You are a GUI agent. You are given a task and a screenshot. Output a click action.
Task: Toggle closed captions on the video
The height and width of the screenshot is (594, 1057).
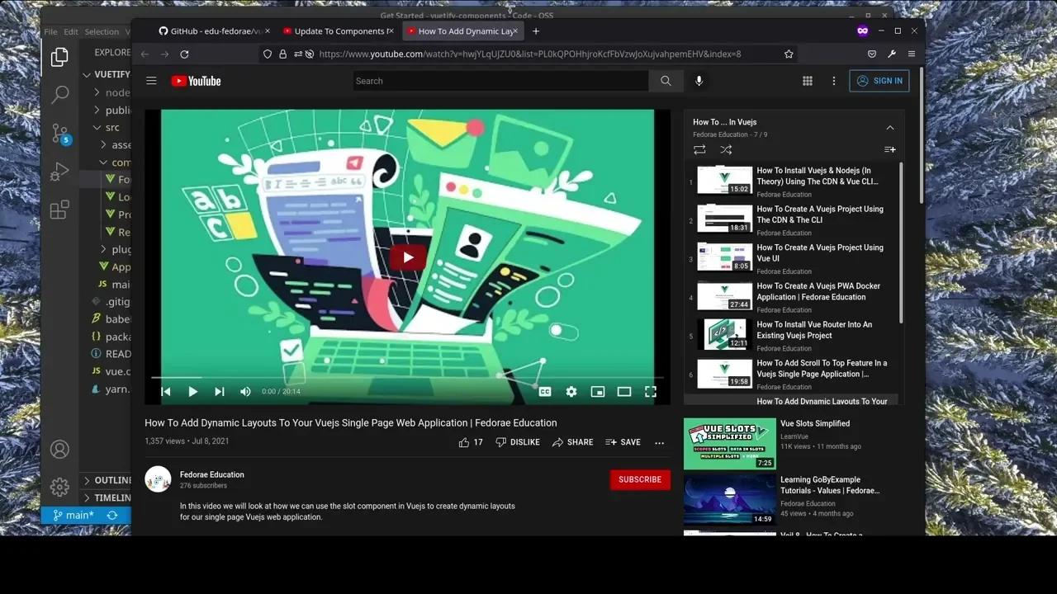pos(545,392)
